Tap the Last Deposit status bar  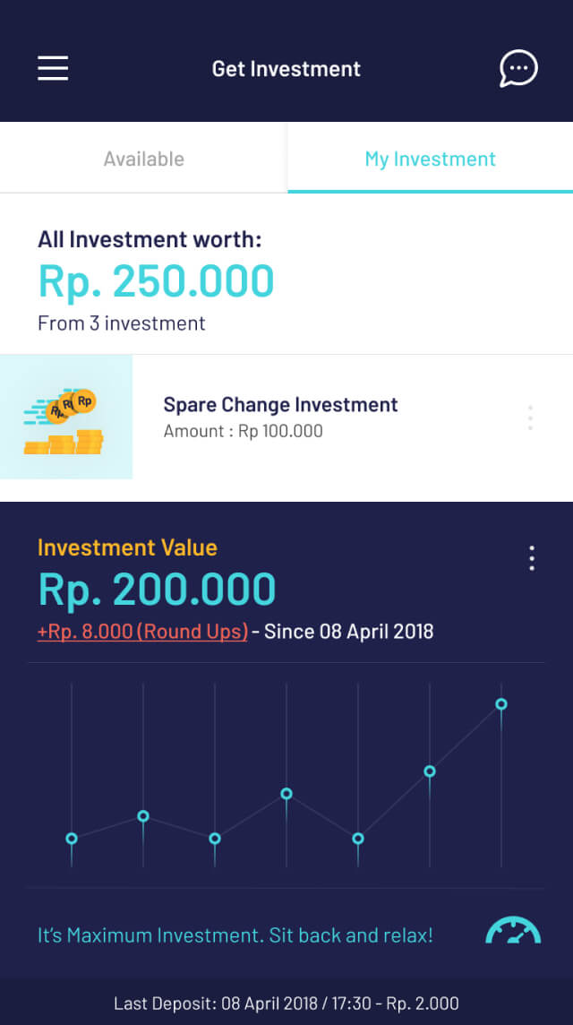tap(286, 1003)
